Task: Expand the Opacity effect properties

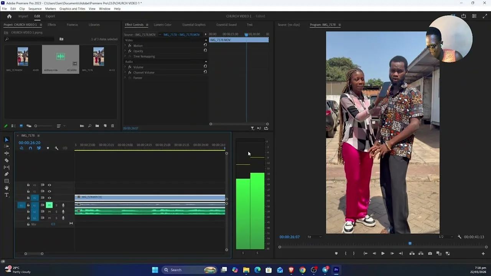Action: 125,51
